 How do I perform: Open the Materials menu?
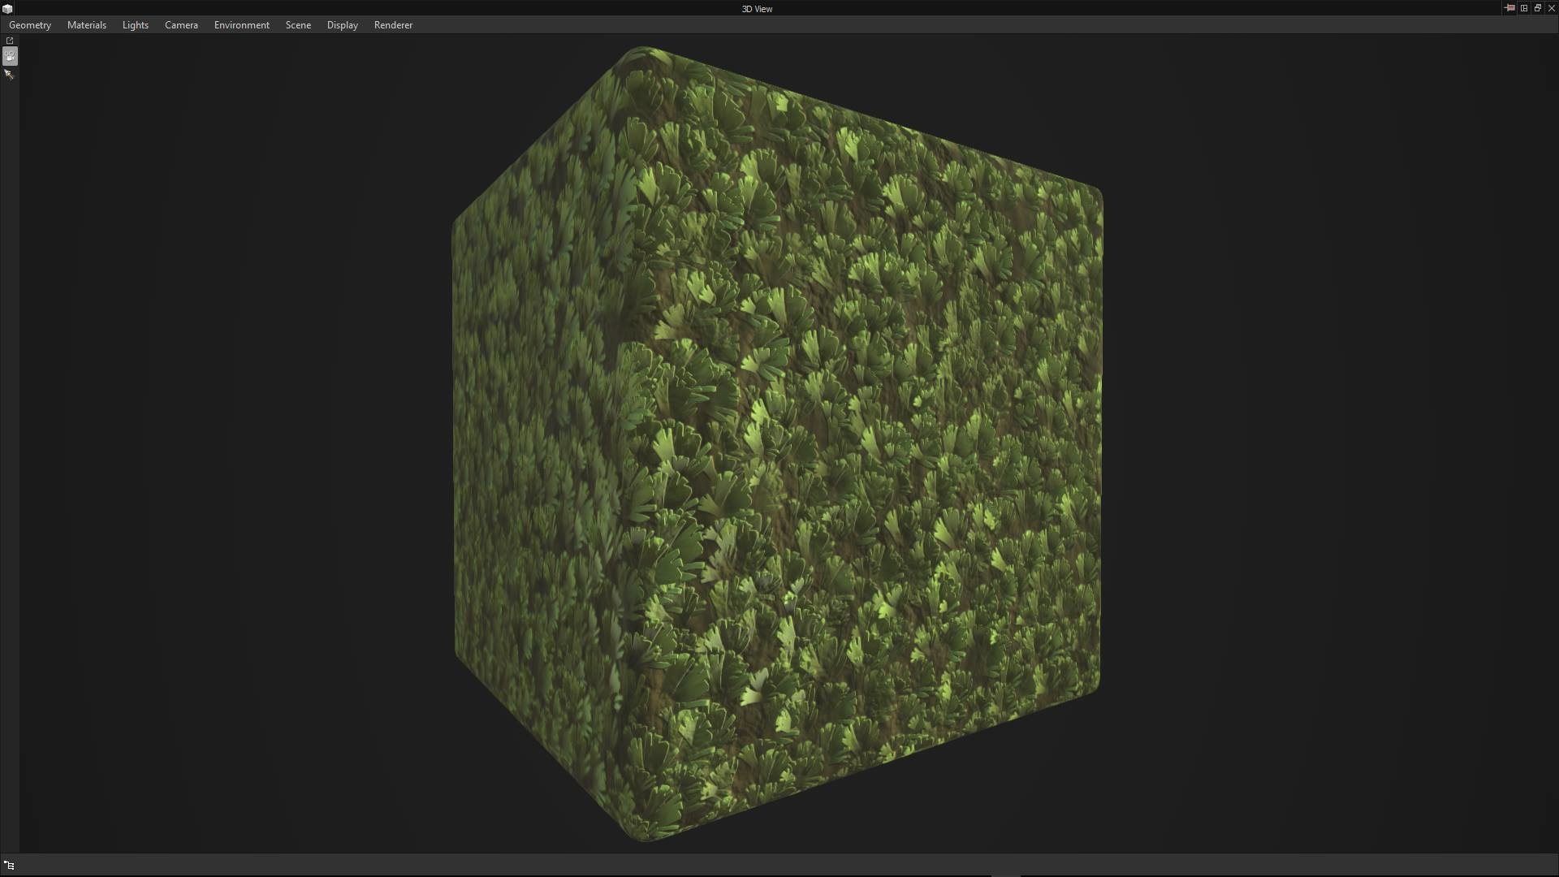(87, 25)
